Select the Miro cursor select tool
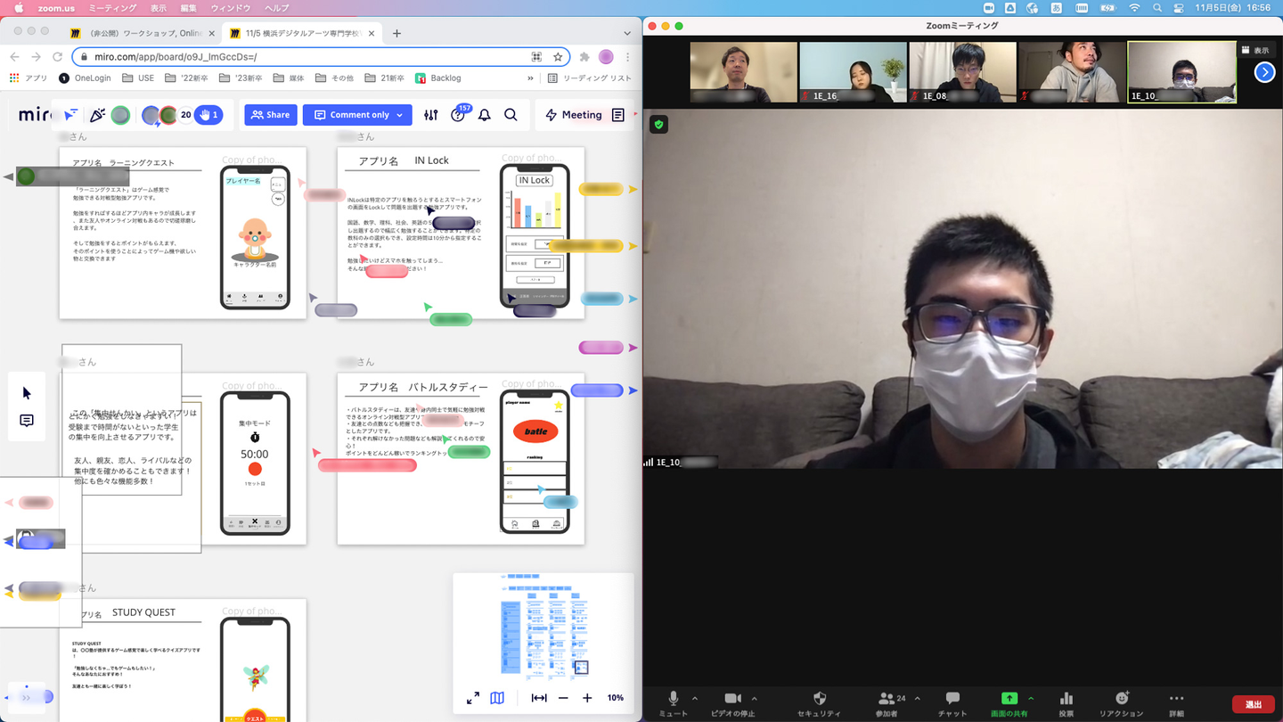1283x722 pixels. (27, 393)
